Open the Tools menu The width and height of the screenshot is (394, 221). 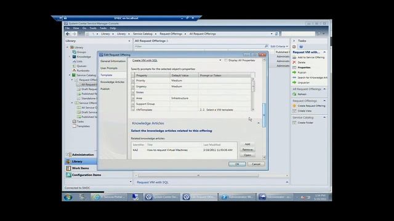[93, 28]
